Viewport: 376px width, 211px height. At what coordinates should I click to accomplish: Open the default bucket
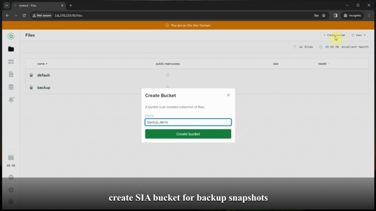coord(43,75)
